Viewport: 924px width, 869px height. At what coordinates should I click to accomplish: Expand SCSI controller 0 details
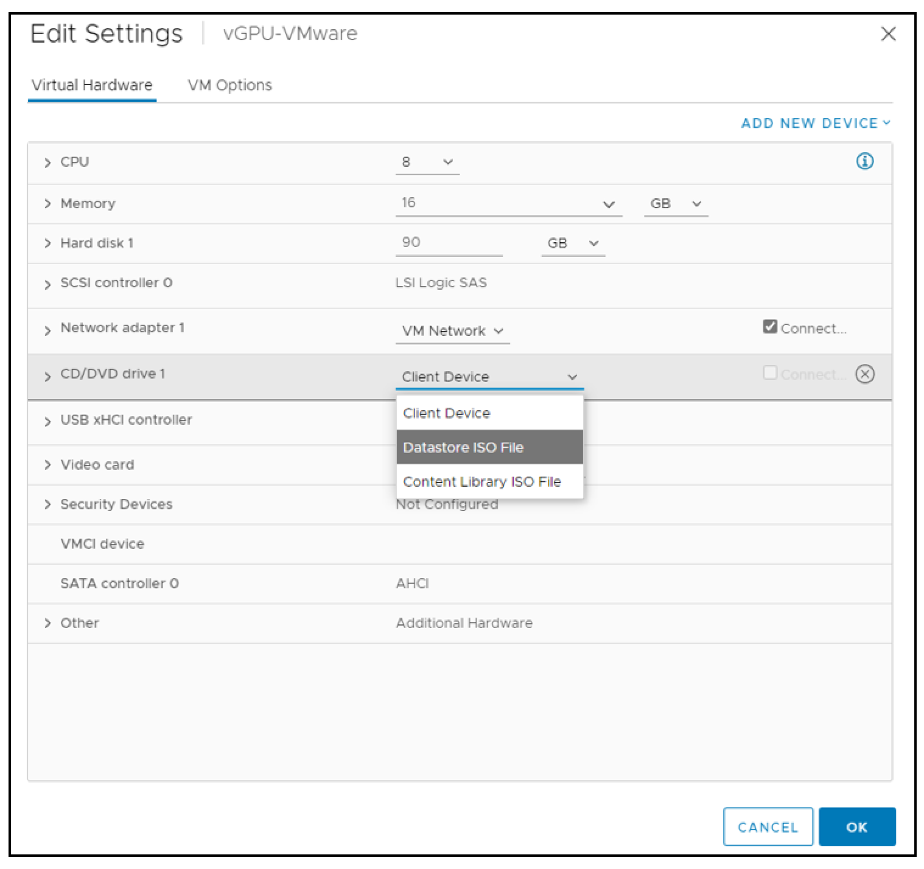click(48, 283)
